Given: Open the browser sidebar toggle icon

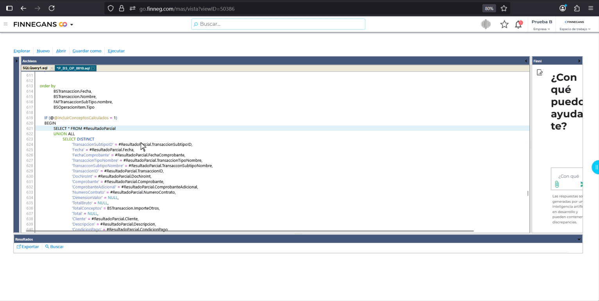Looking at the screenshot, I should [x=9, y=8].
